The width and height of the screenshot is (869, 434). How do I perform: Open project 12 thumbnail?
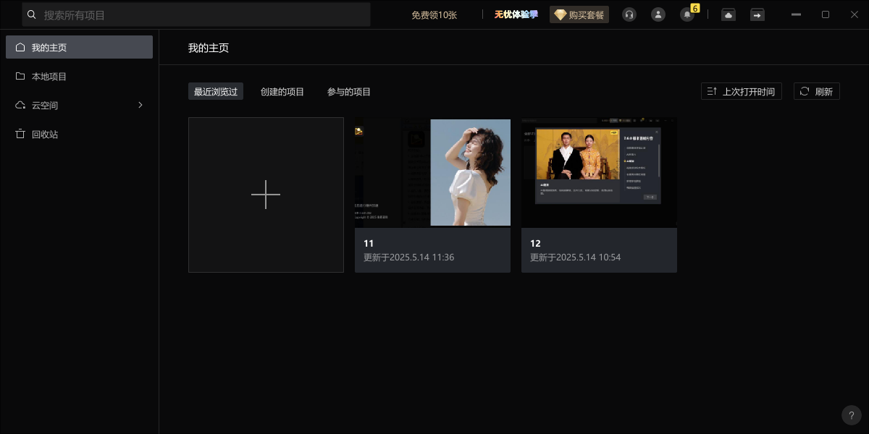pos(599,171)
